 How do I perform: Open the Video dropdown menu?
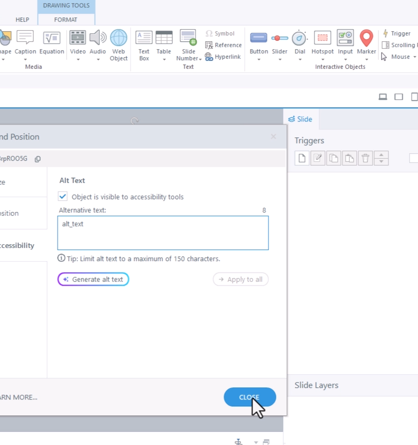point(78,59)
